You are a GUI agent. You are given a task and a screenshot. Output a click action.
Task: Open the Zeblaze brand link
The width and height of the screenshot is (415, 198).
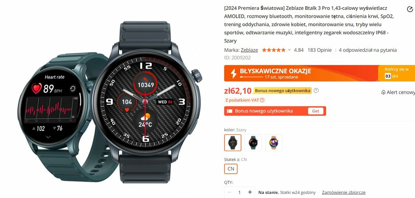click(249, 50)
